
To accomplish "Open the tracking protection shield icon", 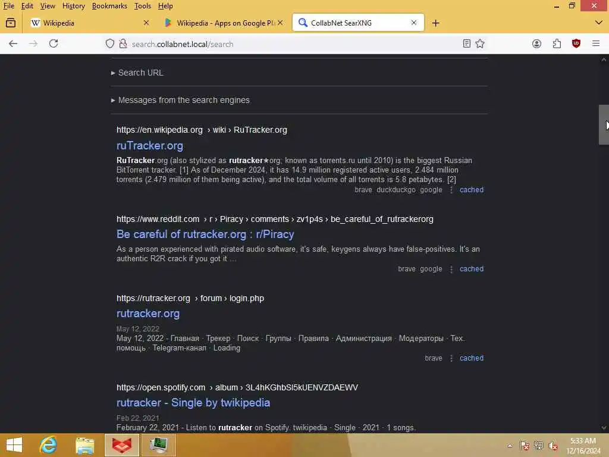I will [x=110, y=43].
